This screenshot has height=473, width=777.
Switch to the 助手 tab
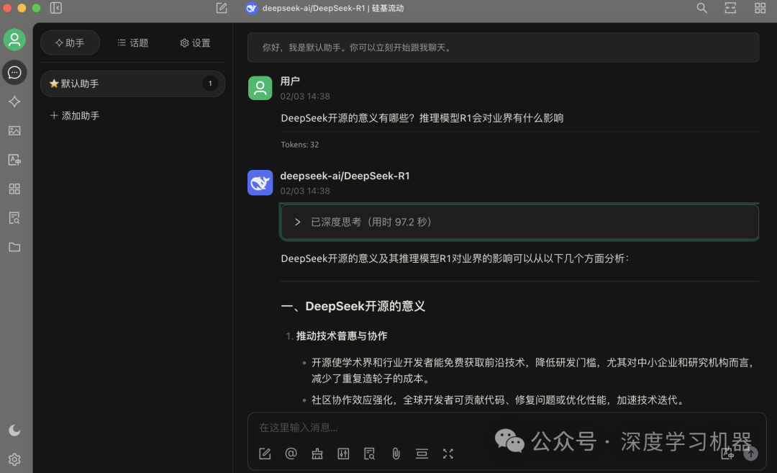click(x=70, y=42)
